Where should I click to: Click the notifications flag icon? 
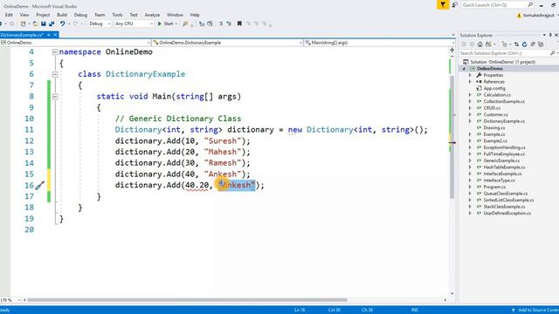(443, 4)
